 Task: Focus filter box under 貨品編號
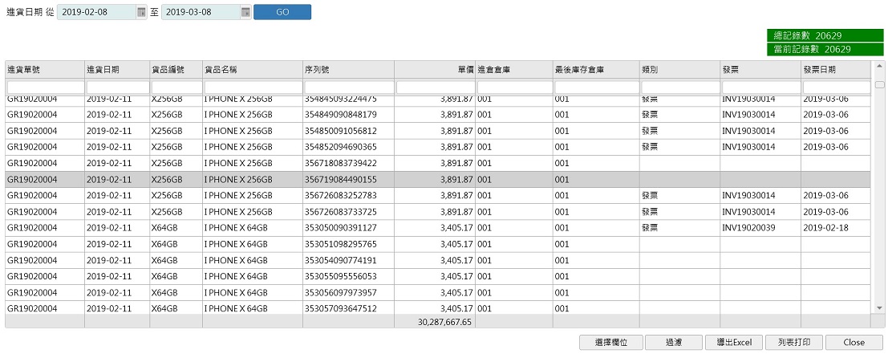176,87
